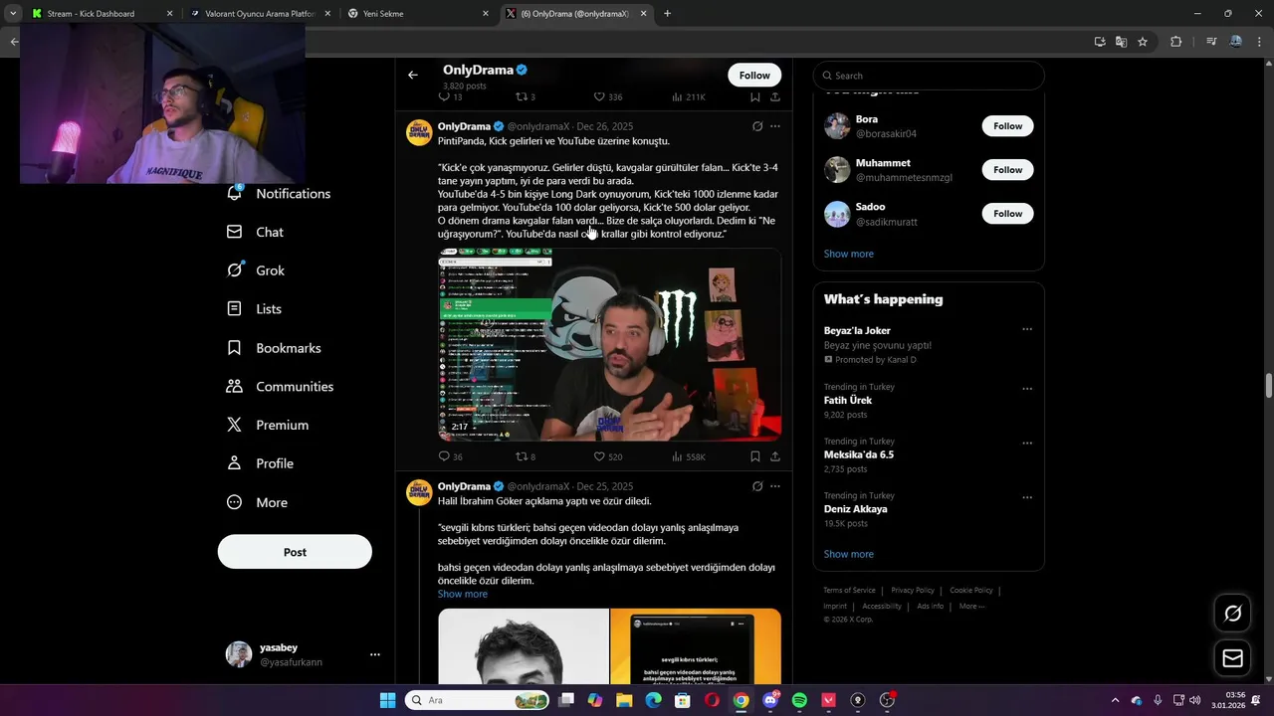Bookmark the PintiPanda post below the video
The width and height of the screenshot is (1274, 716).
coord(755,456)
